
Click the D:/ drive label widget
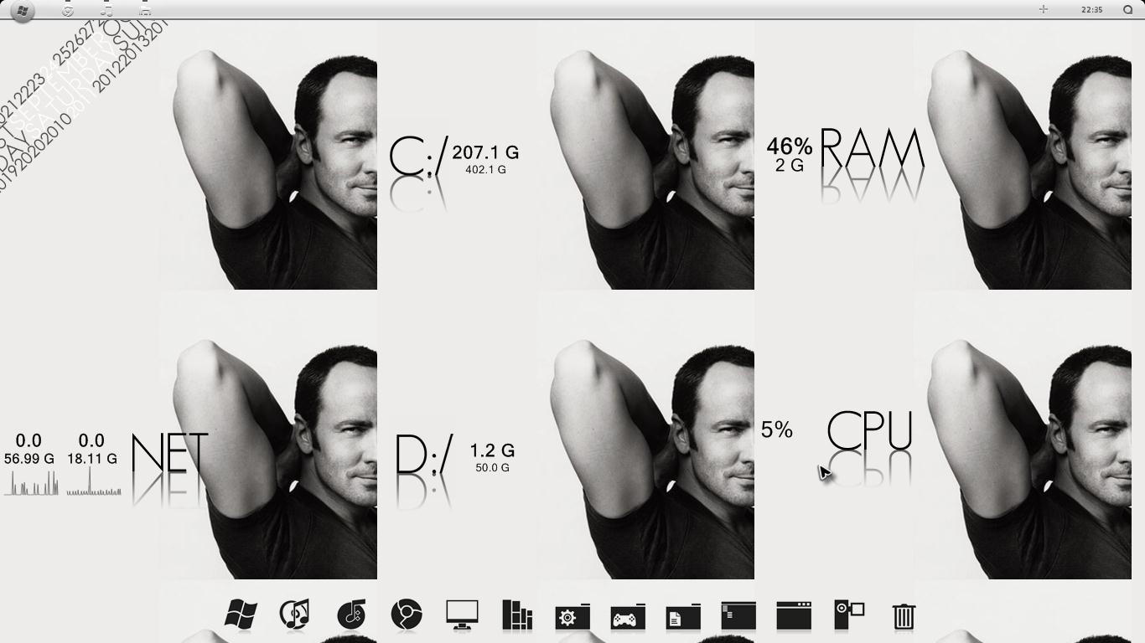pyautogui.click(x=424, y=455)
